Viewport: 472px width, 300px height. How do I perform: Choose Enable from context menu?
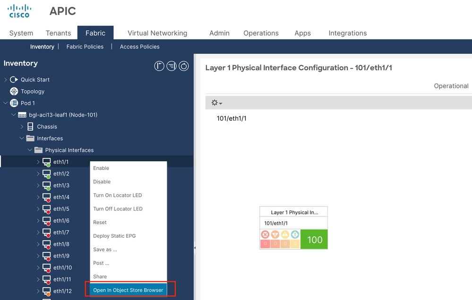coord(128,168)
